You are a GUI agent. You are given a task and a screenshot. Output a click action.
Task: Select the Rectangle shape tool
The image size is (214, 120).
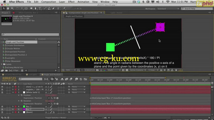(x=31, y=9)
